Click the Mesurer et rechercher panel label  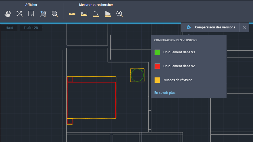(96, 5)
